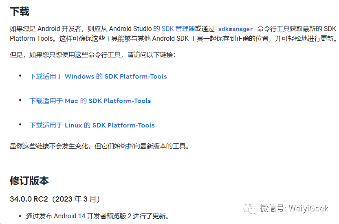Select the 34.0.0 RC2 version heading
This screenshot has width=339, height=224.
55,199
